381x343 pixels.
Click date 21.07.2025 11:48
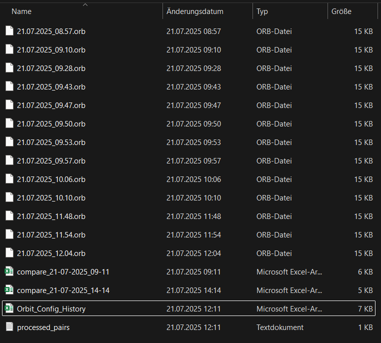click(193, 216)
